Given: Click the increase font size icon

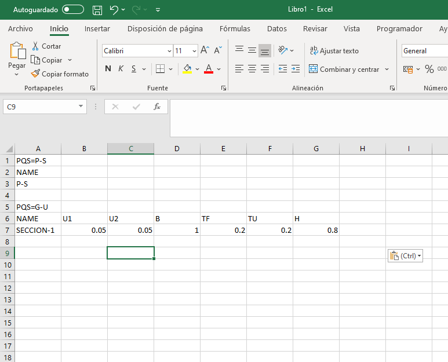Looking at the screenshot, I should 205,50.
